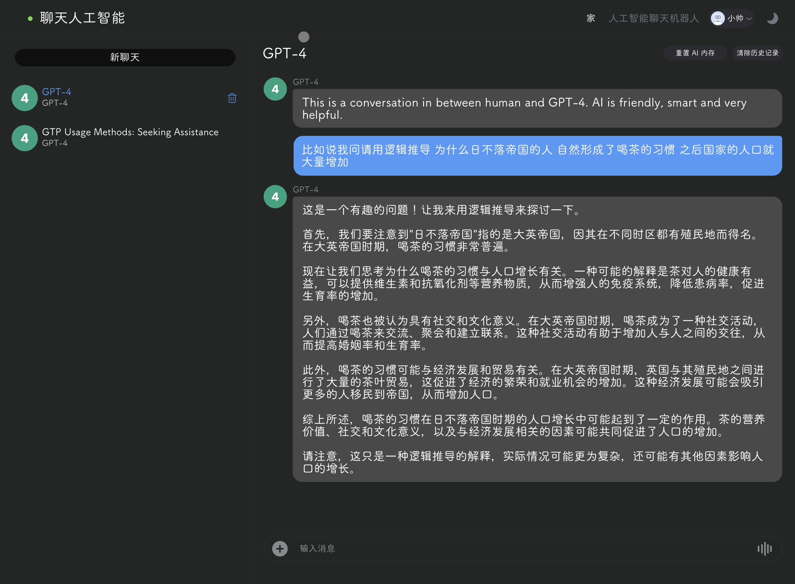Click the plus attachment icon
The width and height of the screenshot is (795, 584).
[x=280, y=549]
